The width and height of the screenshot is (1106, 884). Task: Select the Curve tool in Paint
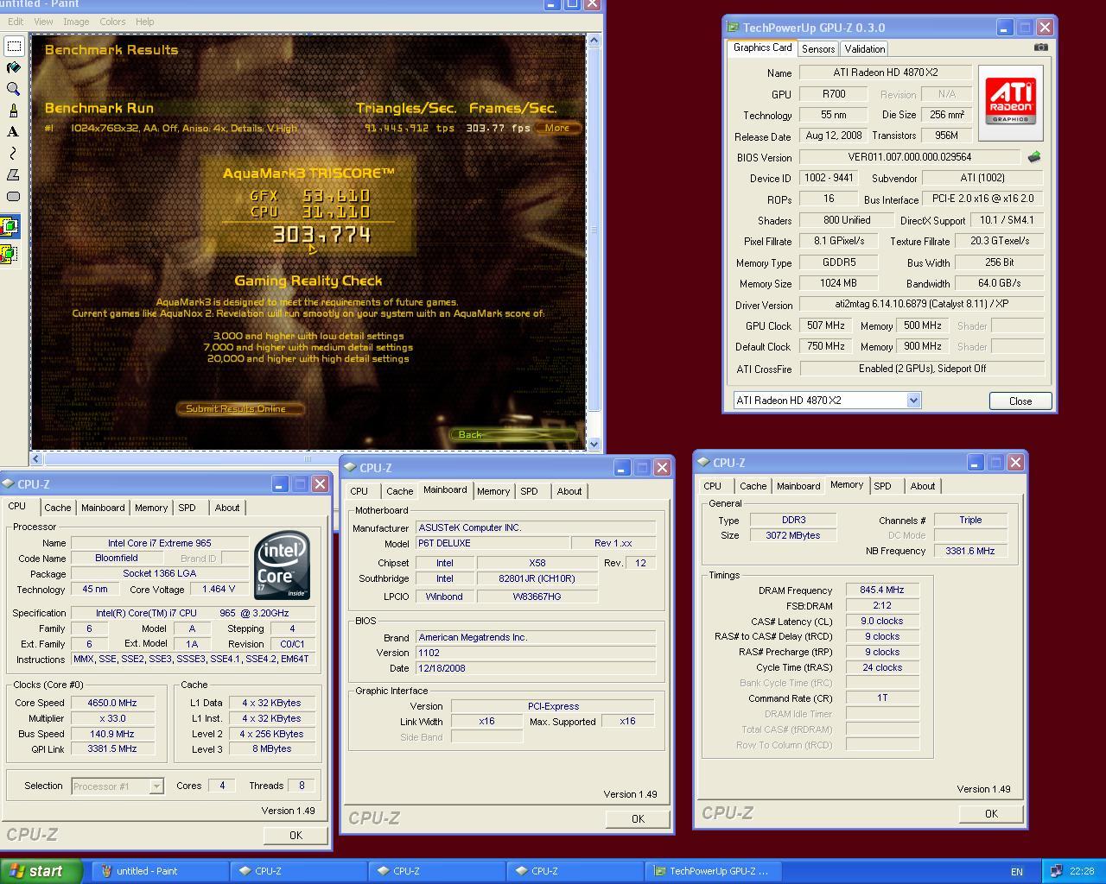coord(14,154)
